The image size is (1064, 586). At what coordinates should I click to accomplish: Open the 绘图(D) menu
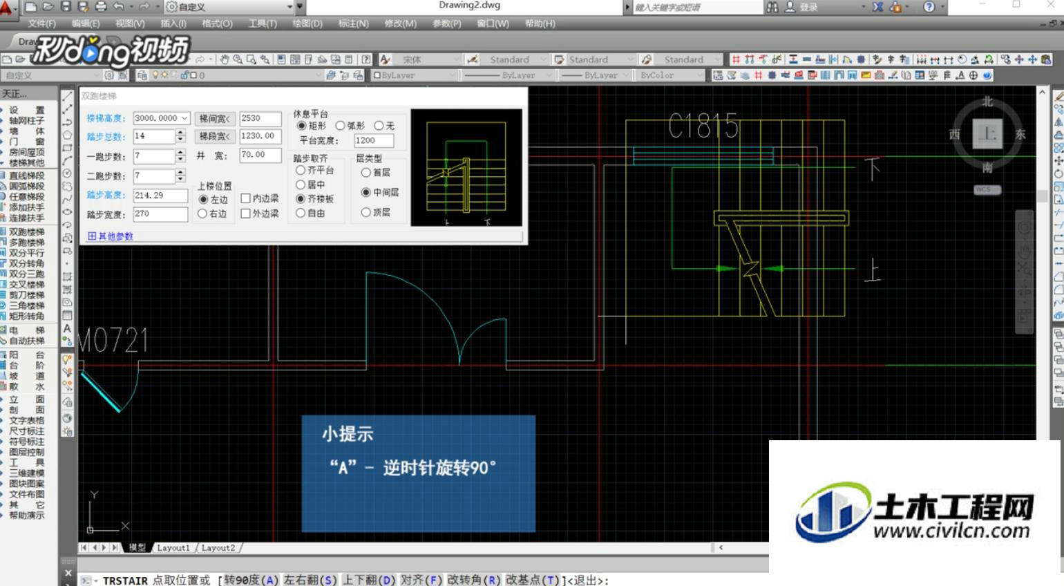coord(307,23)
